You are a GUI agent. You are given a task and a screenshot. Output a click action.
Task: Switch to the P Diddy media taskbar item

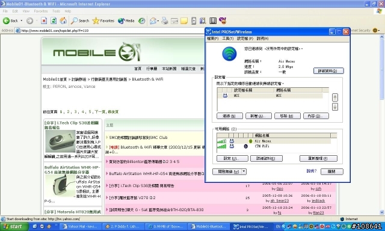pos(122,227)
